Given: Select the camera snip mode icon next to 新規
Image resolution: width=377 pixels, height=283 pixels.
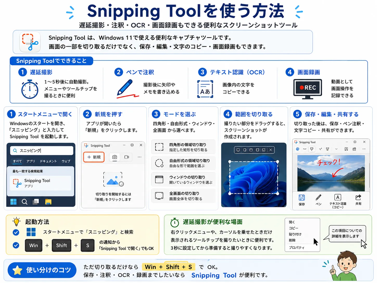Looking at the screenshot, I should click(x=115, y=157).
